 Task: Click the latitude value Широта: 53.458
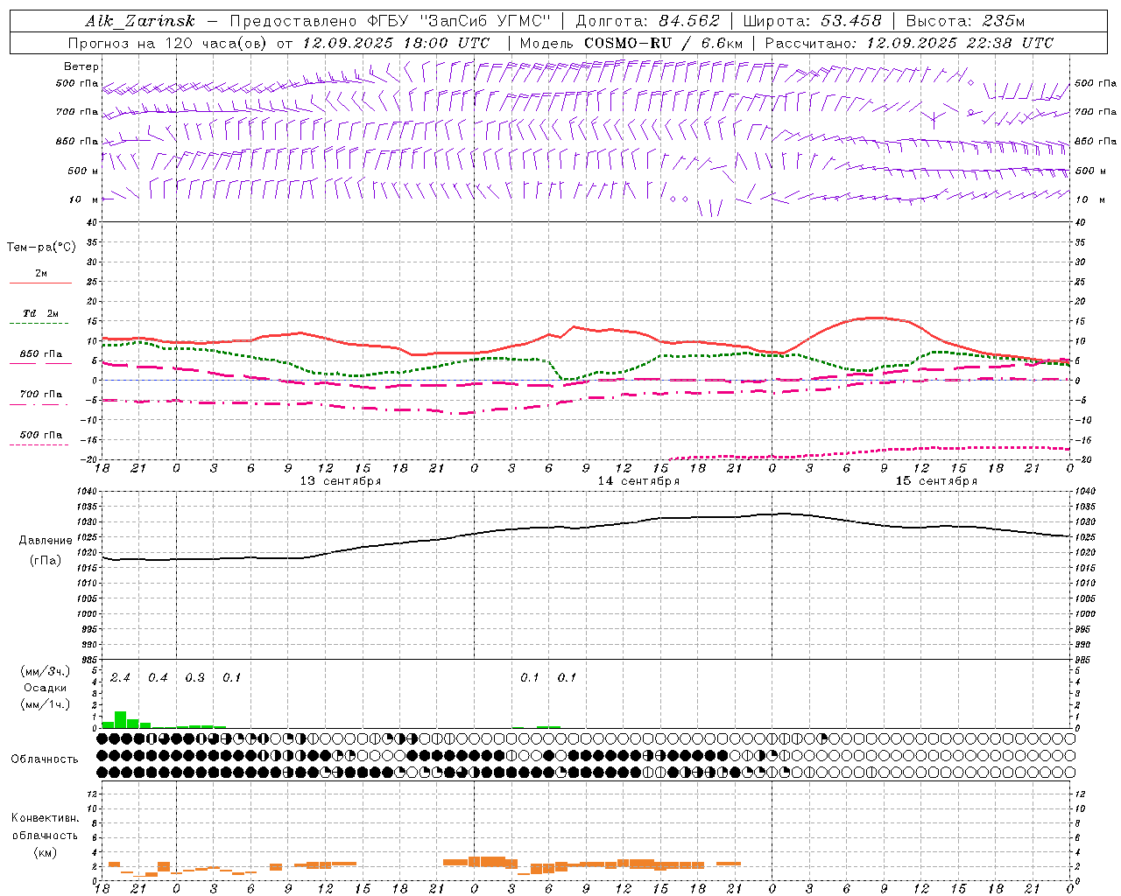pyautogui.click(x=812, y=21)
